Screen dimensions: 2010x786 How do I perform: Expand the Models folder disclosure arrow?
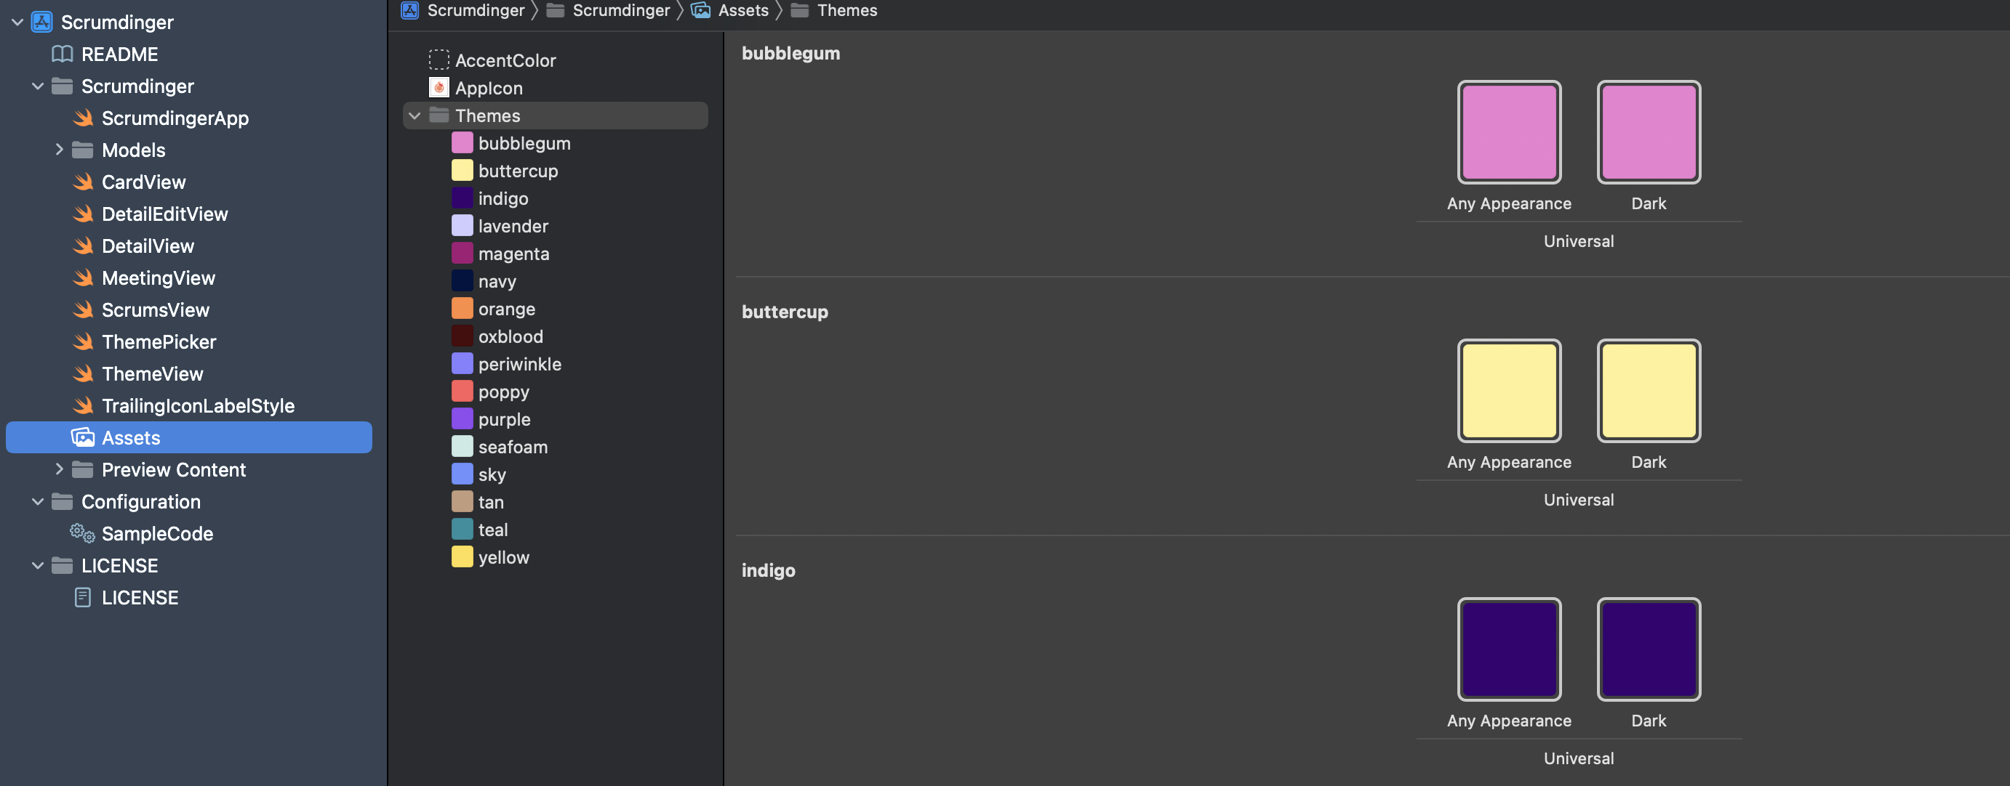coord(58,150)
